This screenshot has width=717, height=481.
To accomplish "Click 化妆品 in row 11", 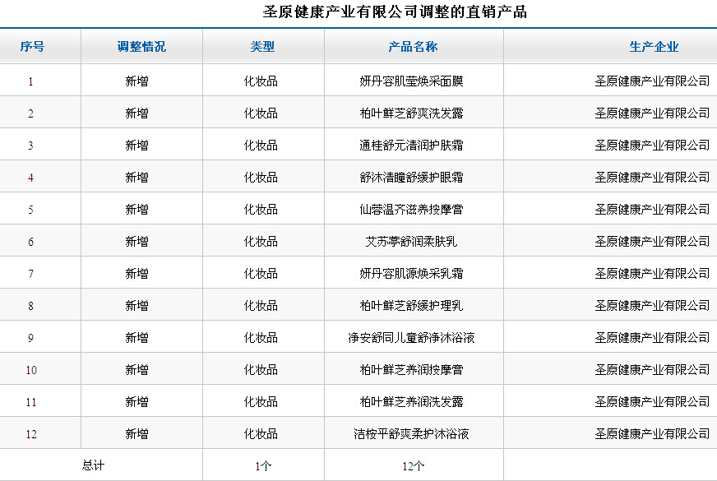I will (x=261, y=401).
